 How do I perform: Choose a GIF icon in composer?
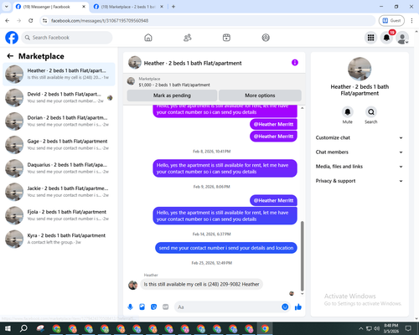click(165, 307)
